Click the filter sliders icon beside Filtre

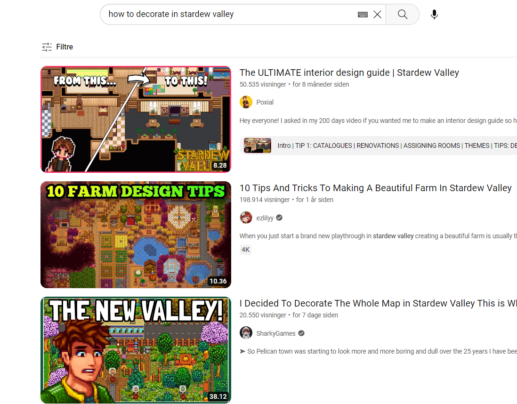point(47,47)
